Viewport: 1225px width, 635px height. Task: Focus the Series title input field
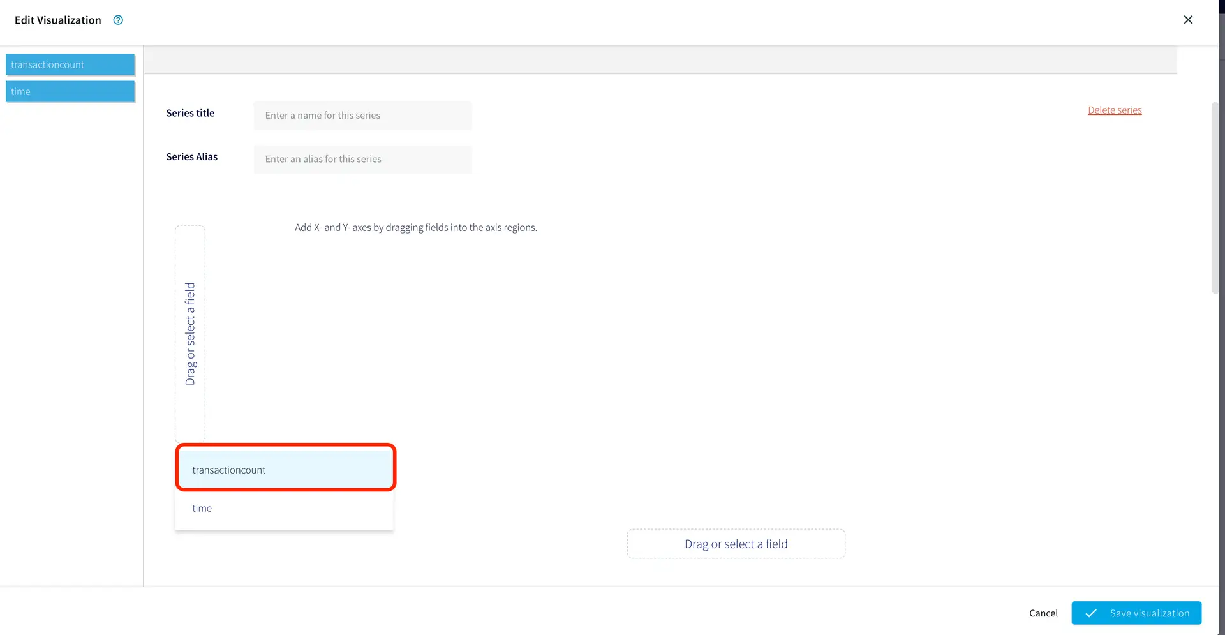(x=362, y=116)
